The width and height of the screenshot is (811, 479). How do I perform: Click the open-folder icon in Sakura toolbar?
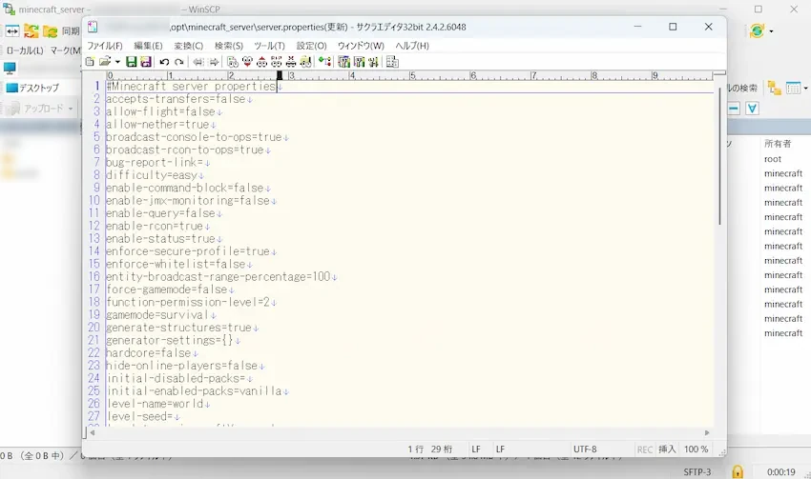point(105,62)
